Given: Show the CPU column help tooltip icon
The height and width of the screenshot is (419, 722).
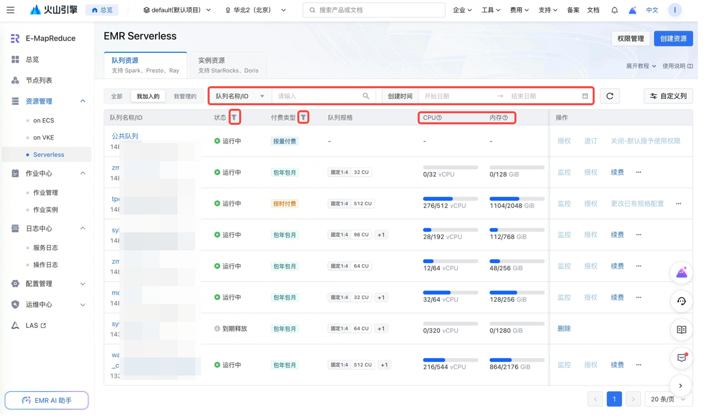Looking at the screenshot, I should (439, 118).
